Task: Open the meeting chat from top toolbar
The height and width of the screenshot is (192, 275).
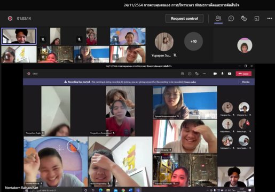Action: pos(231,18)
